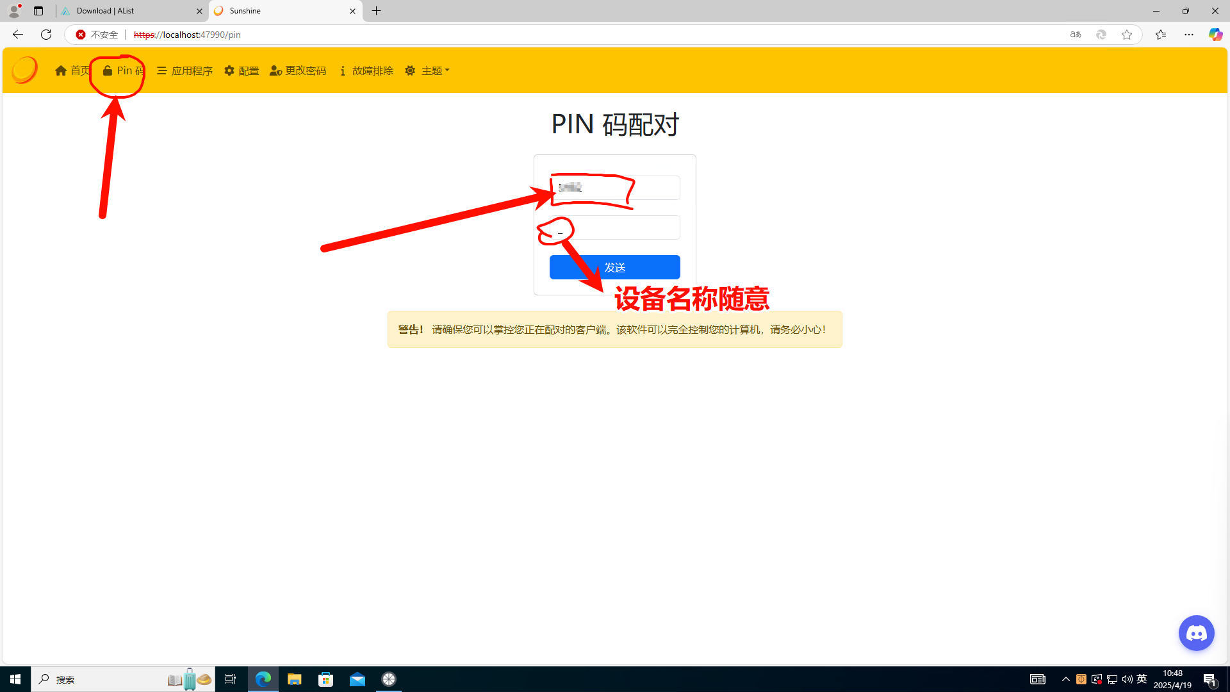Open browser settings ellipsis menu
The width and height of the screenshot is (1230, 692).
tap(1189, 35)
